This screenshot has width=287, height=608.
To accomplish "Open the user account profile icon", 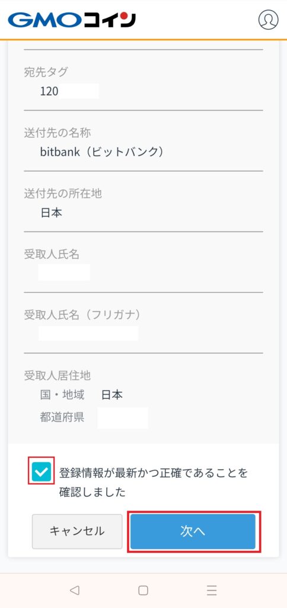I will click(269, 20).
